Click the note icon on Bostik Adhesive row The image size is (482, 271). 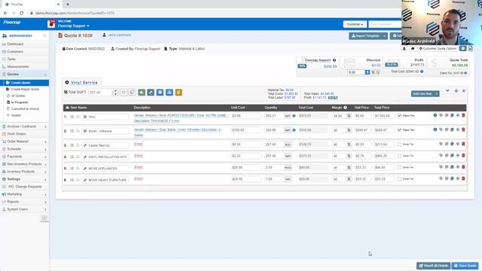point(447,129)
